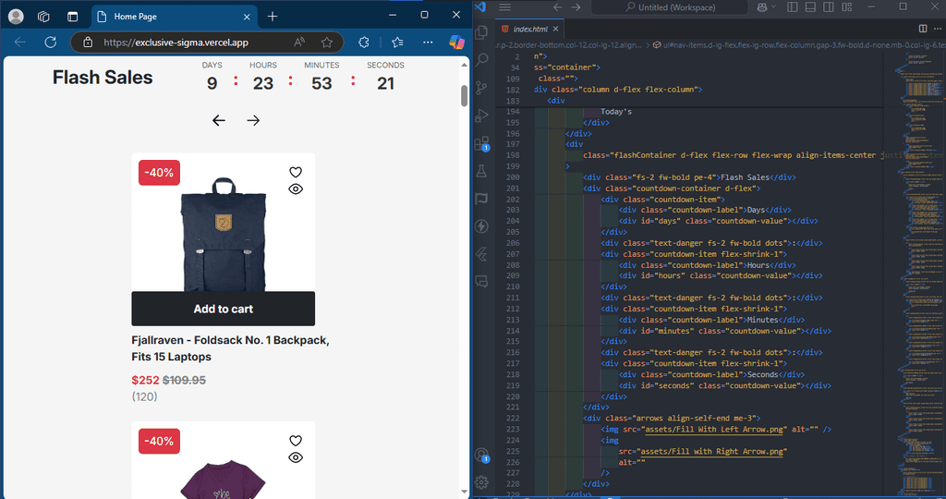Open the chat bubbles view in activity bar
The image size is (946, 499).
point(481,282)
